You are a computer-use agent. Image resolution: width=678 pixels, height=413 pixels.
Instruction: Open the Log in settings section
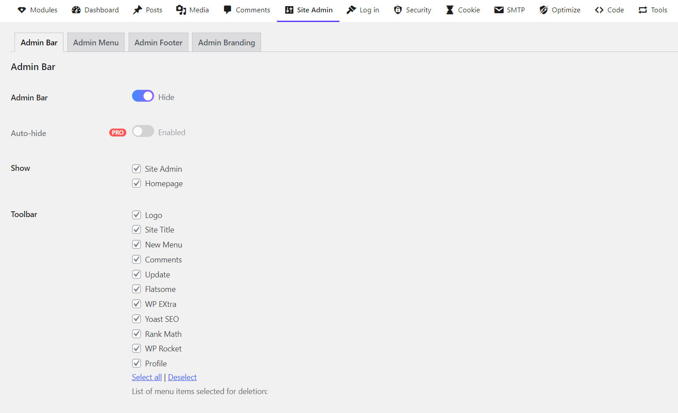(363, 10)
